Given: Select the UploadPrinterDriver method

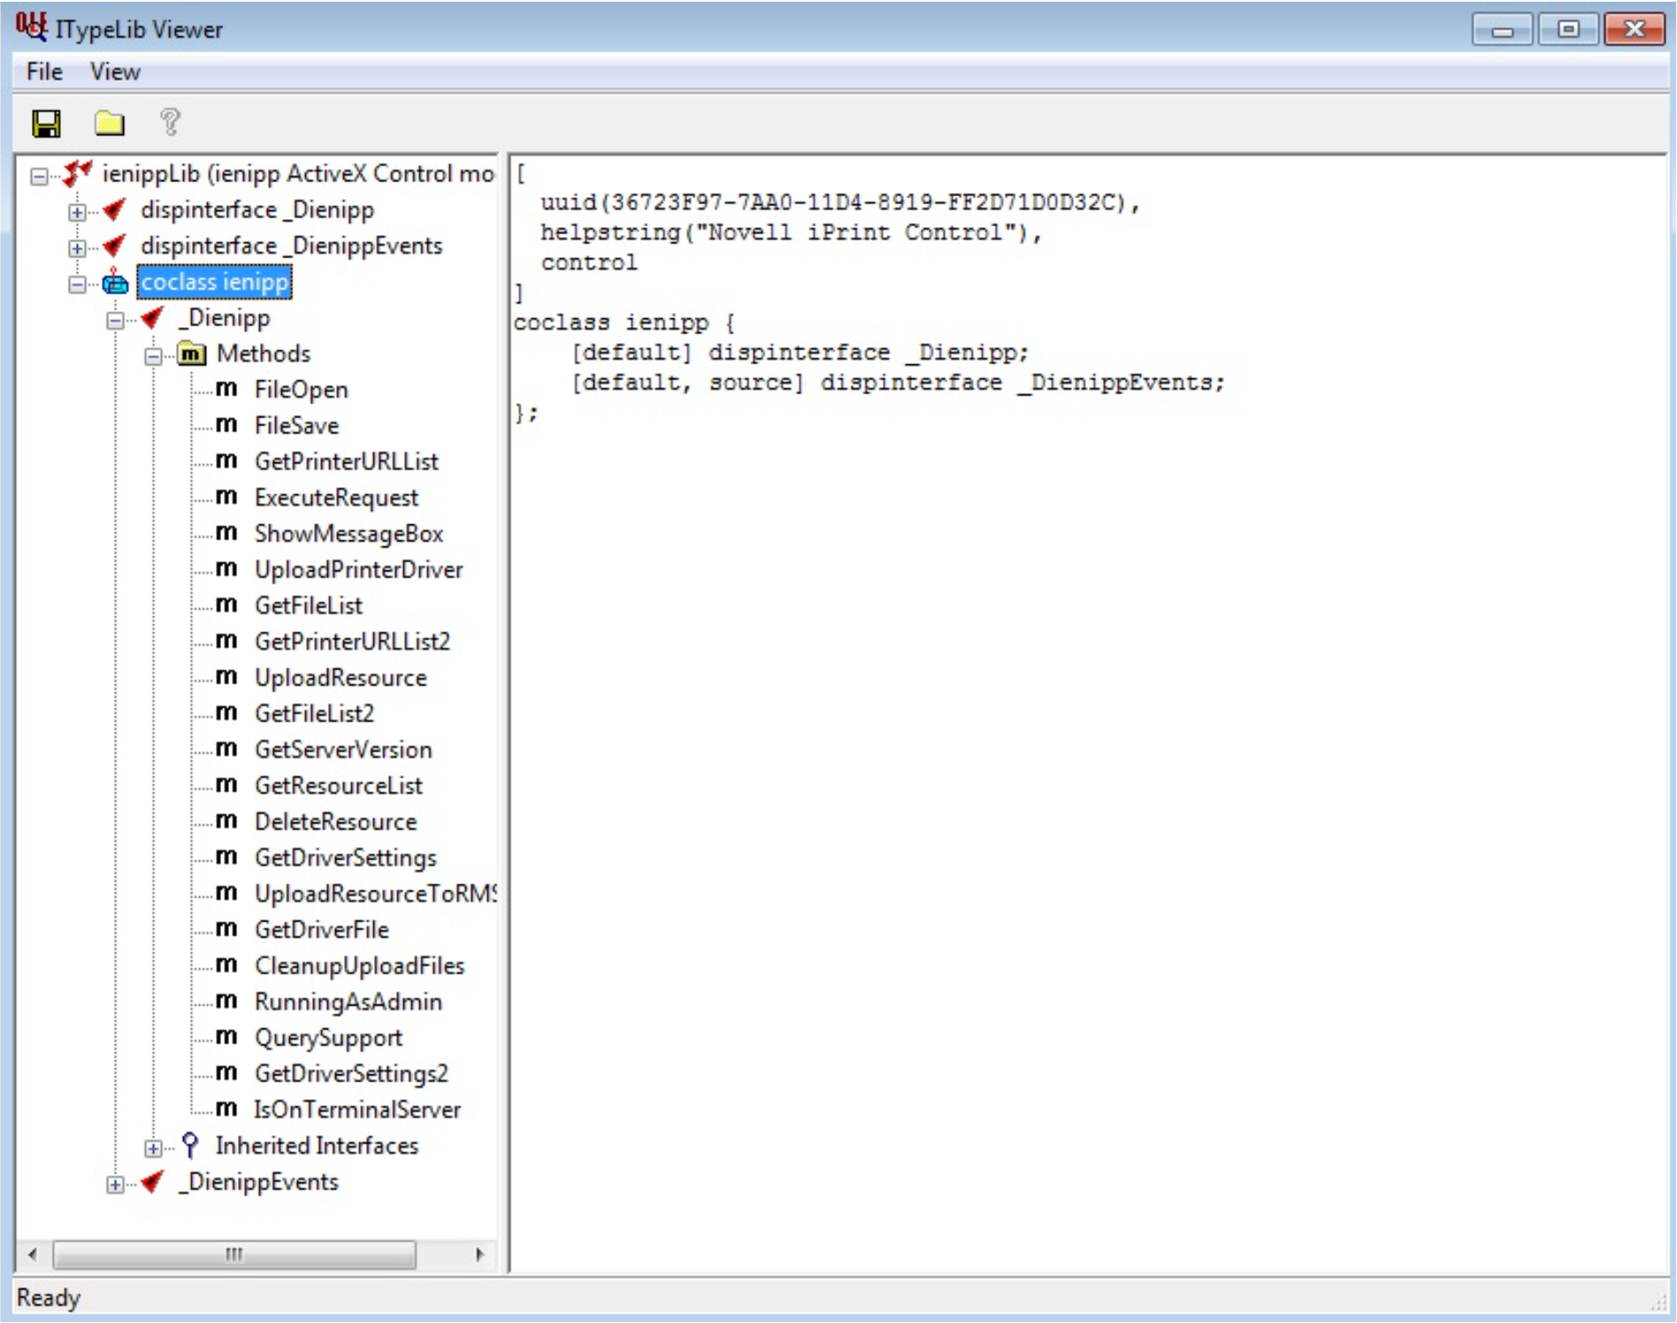Looking at the screenshot, I should [x=358, y=570].
